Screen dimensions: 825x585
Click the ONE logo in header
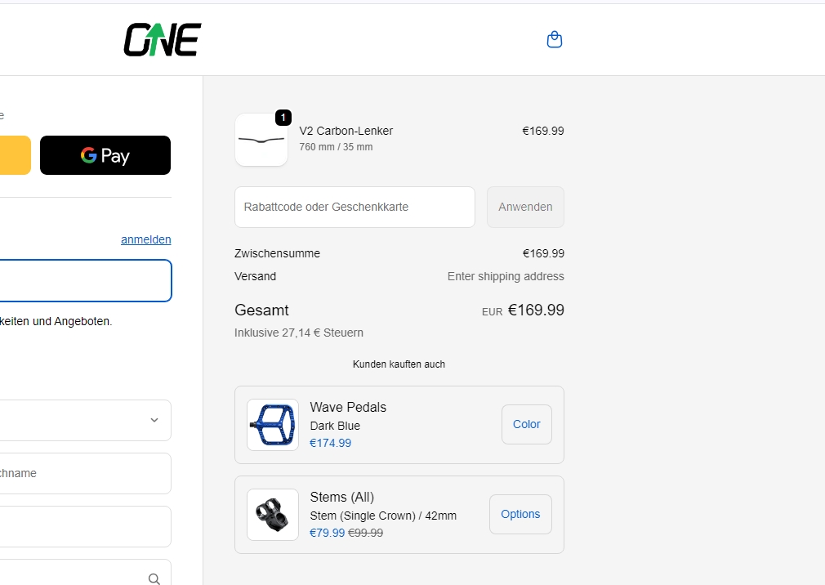pyautogui.click(x=163, y=40)
